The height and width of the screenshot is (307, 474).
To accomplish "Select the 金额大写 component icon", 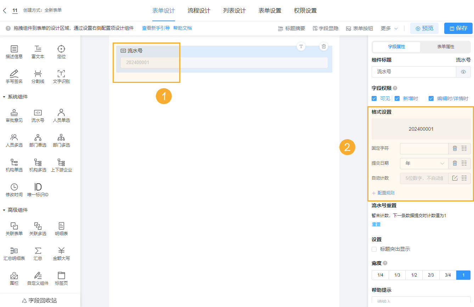I will click(61, 254).
